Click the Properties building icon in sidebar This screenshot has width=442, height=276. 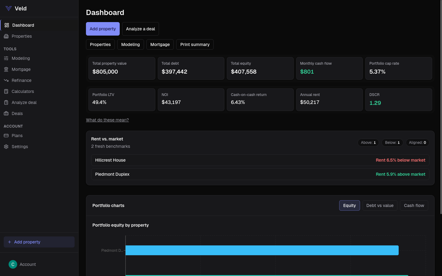6,36
